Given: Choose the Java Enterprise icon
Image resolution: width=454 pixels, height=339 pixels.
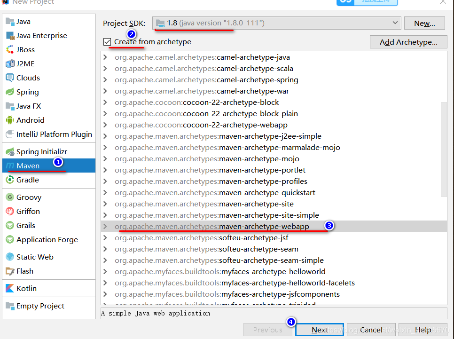Looking at the screenshot, I should point(10,36).
